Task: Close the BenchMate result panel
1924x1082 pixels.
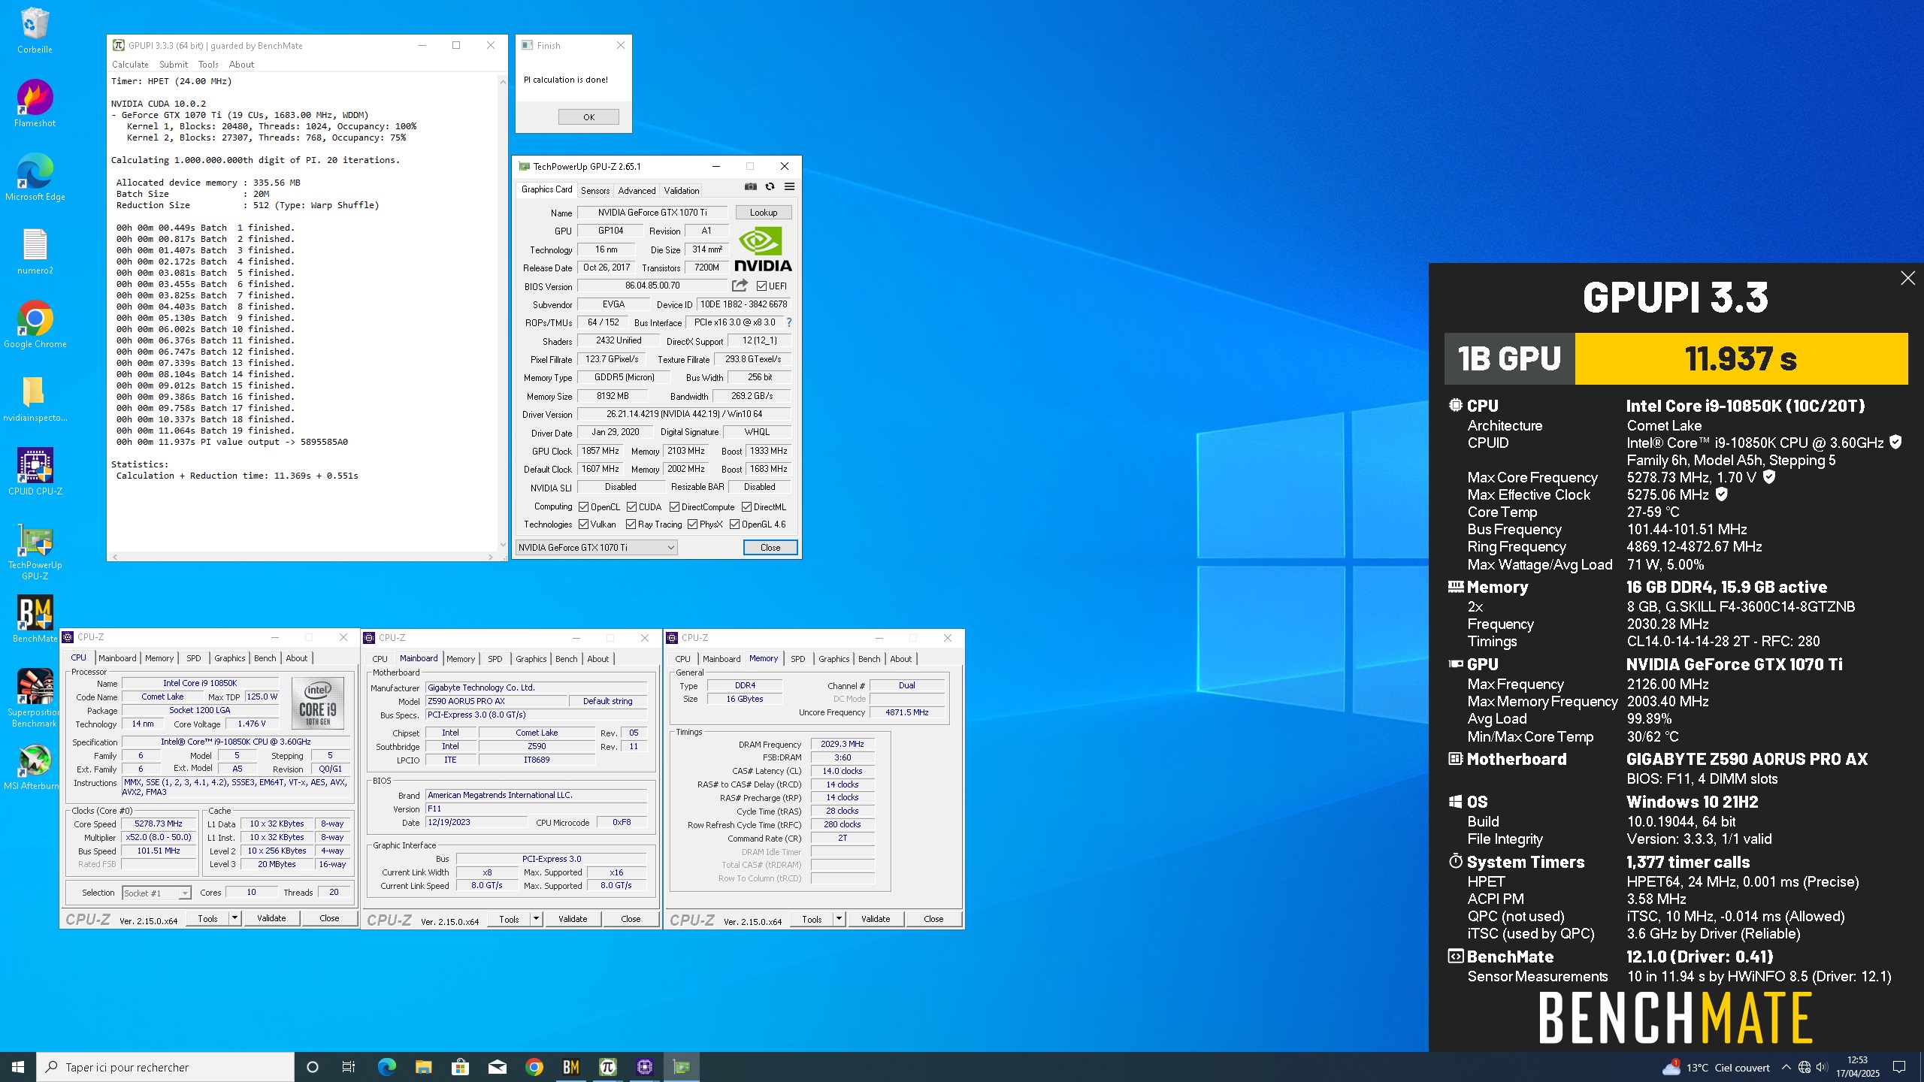Action: point(1907,278)
